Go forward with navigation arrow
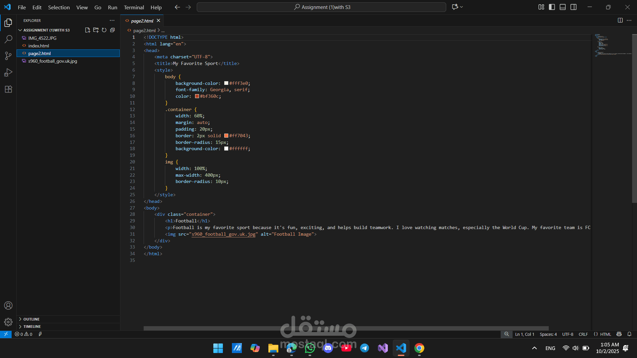This screenshot has height=358, width=637. pyautogui.click(x=188, y=7)
